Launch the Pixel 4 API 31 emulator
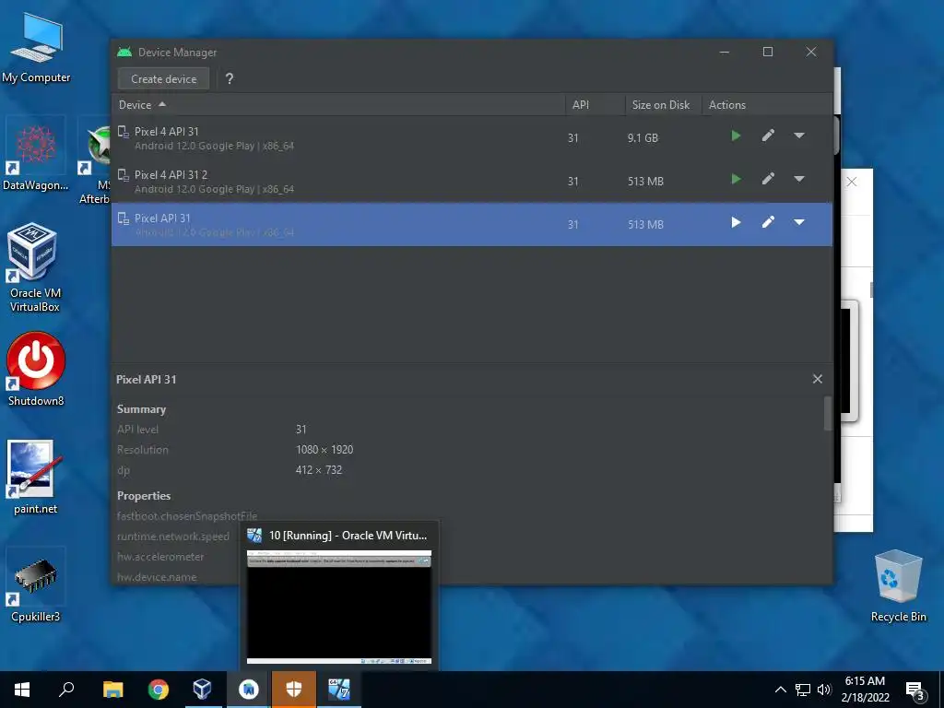 (736, 136)
